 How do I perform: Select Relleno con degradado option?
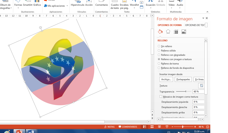(x=171, y=55)
